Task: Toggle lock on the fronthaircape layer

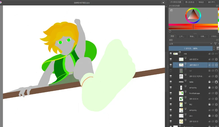Action: click(x=209, y=93)
